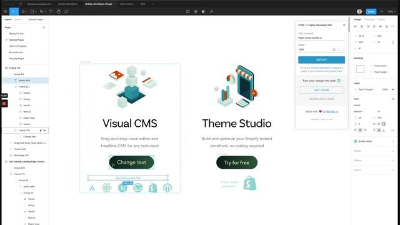Click the align right icon

pyautogui.click(x=368, y=26)
